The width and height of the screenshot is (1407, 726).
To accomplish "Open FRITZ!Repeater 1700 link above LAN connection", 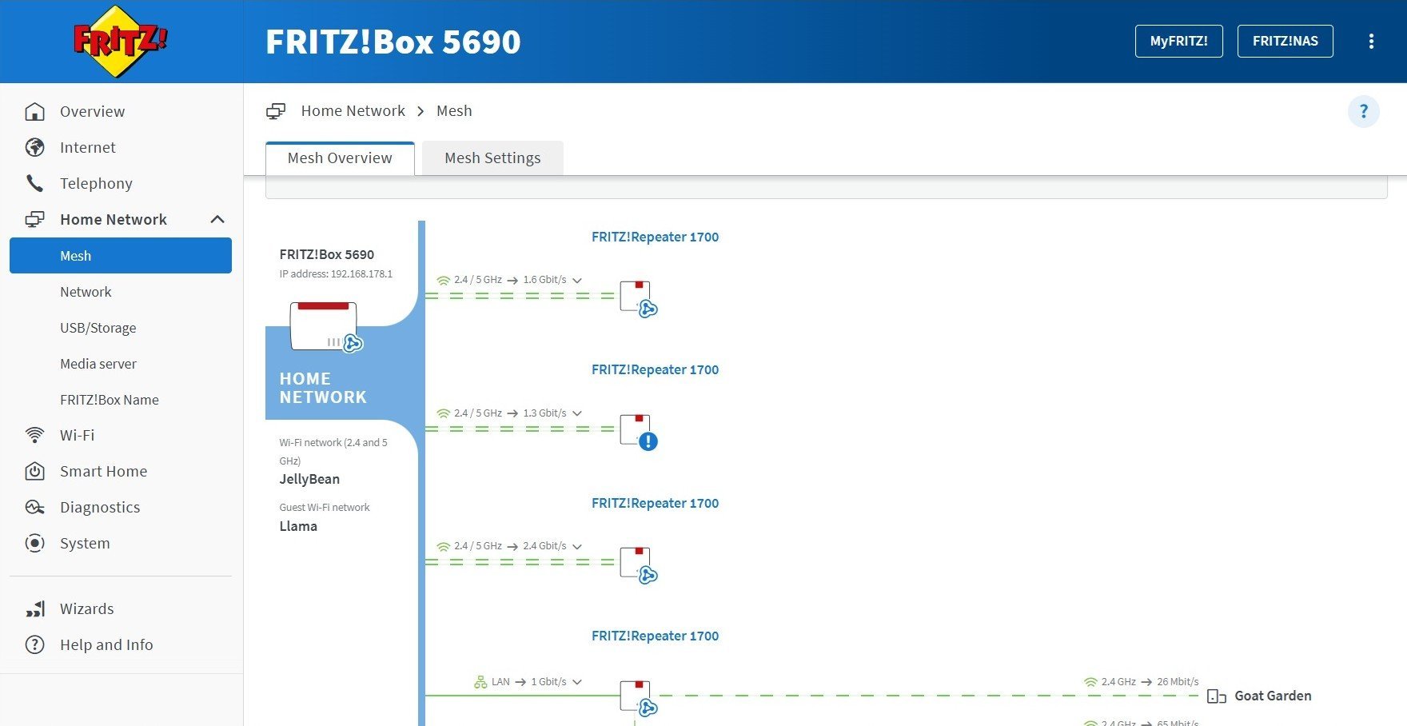I will [655, 636].
